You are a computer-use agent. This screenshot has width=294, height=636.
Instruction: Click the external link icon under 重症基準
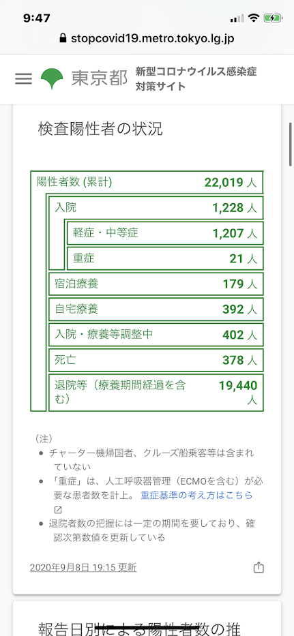click(58, 511)
